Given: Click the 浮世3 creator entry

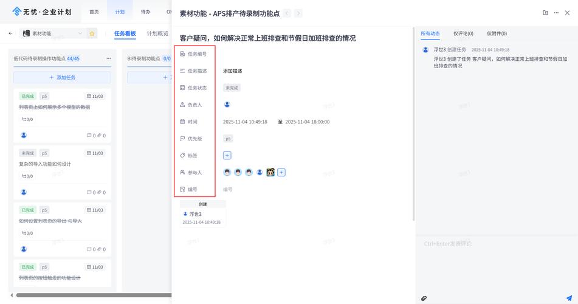Looking at the screenshot, I should (195, 214).
